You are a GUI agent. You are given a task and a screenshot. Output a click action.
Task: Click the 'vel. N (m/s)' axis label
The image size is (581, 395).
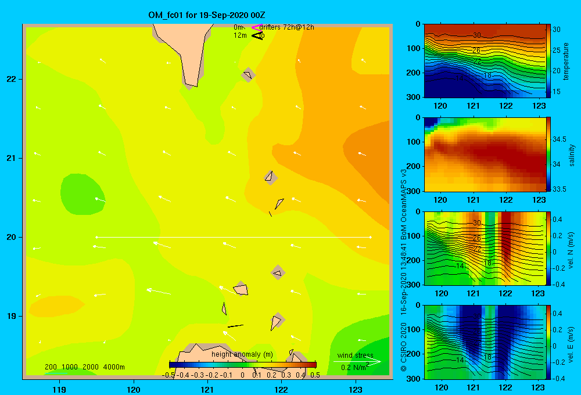point(571,250)
